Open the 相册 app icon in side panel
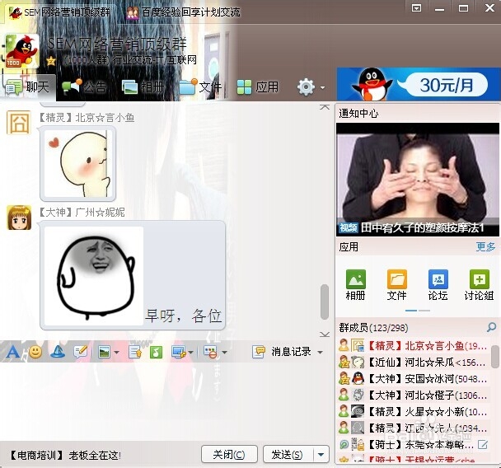This screenshot has height=468, width=501. point(355,285)
